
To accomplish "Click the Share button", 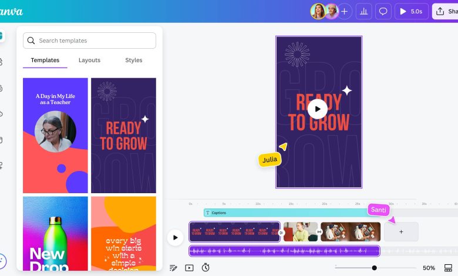I will [446, 11].
